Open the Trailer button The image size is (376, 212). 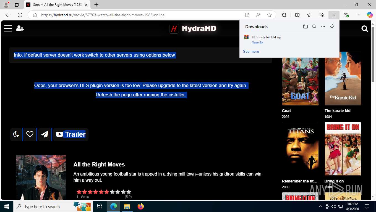tap(71, 134)
